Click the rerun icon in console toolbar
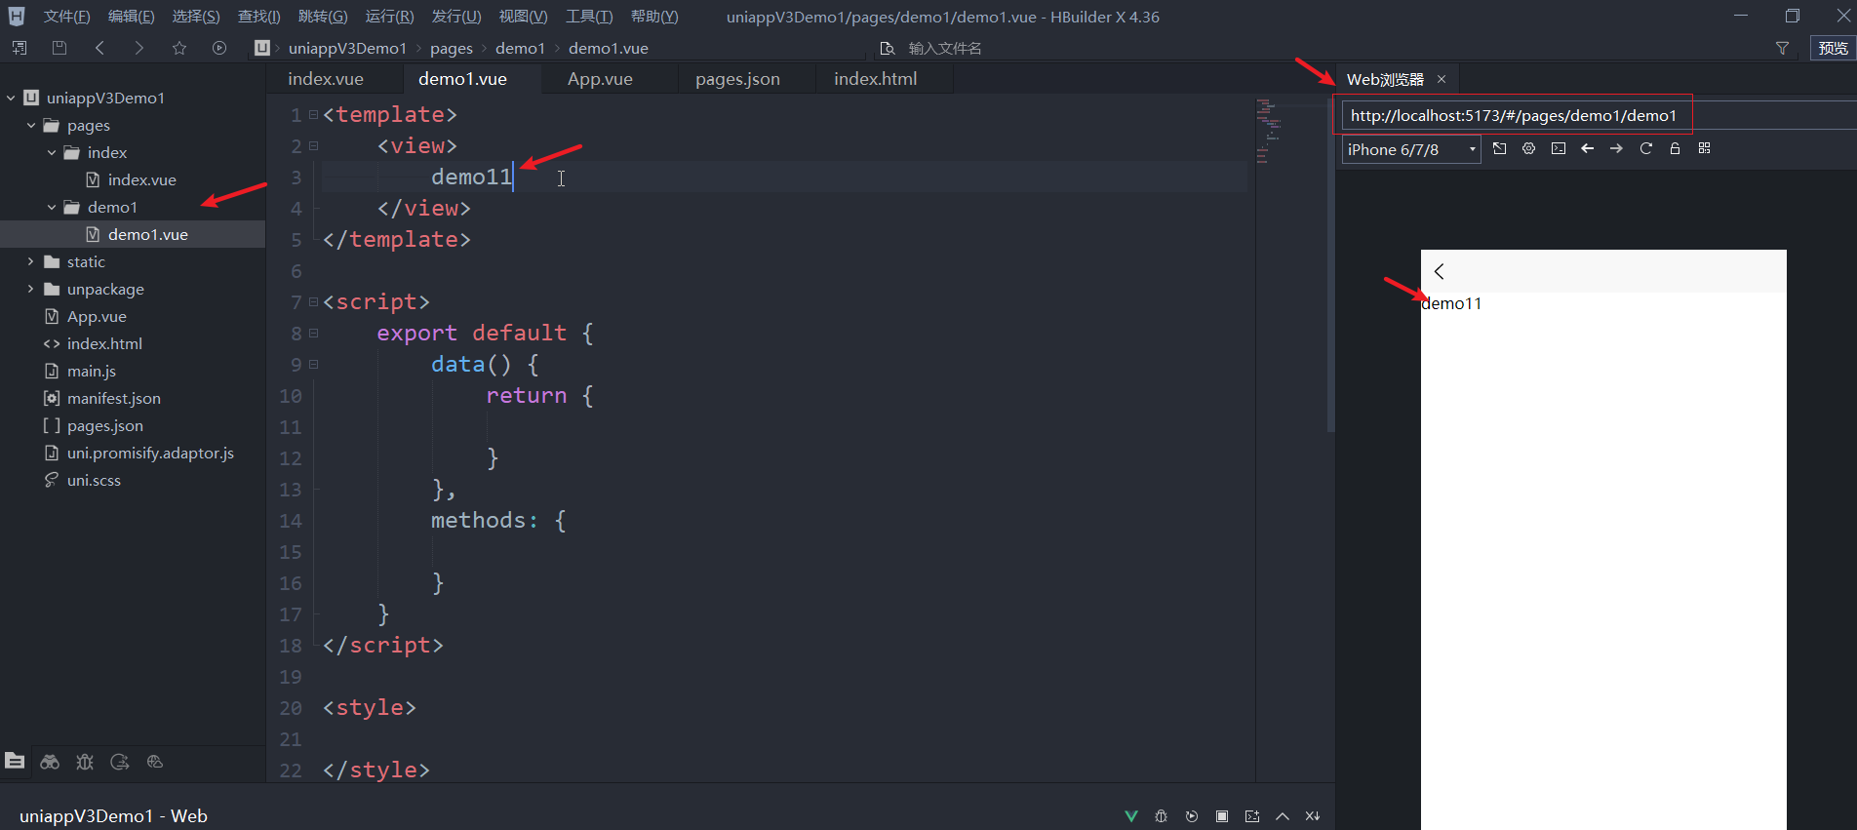Screen dimensions: 1857x830 click(x=1192, y=816)
